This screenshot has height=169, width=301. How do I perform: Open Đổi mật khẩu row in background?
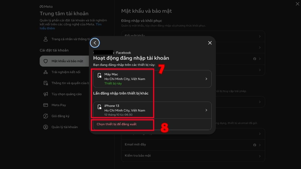point(193,36)
